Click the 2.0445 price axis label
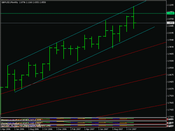This screenshot has width=175, height=131. click(171, 26)
